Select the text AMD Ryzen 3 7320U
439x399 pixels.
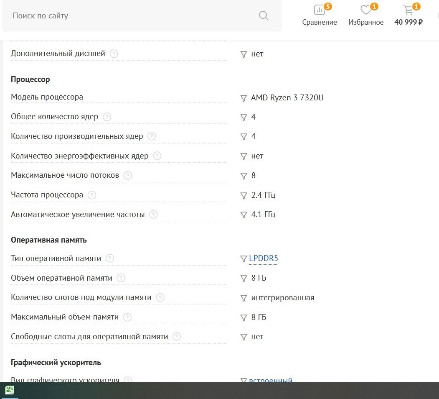point(287,97)
